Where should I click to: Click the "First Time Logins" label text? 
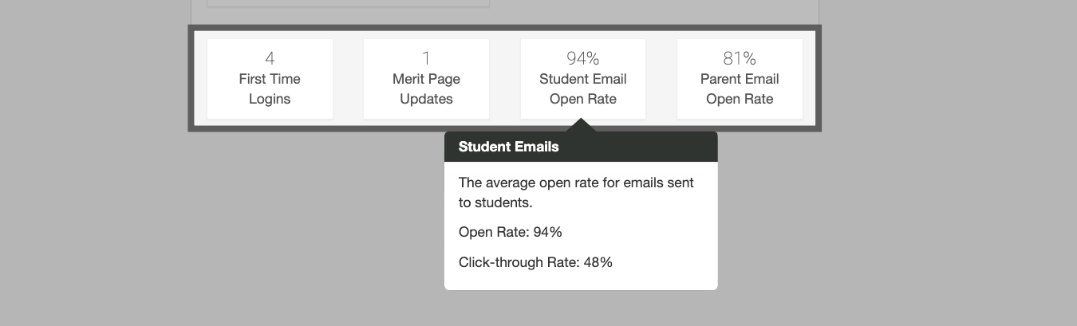tap(270, 89)
